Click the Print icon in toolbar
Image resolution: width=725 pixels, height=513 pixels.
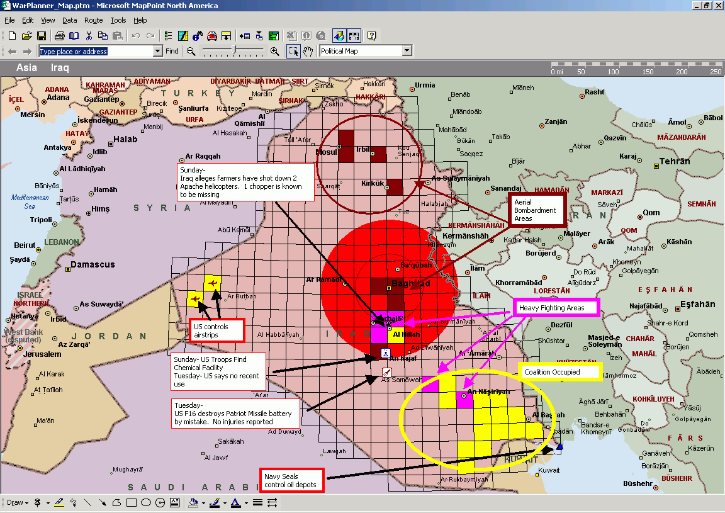coord(59,36)
